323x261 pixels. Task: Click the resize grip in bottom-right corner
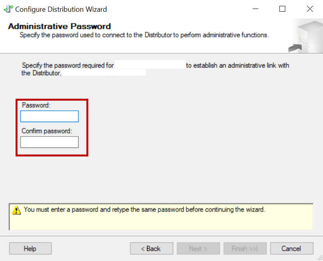[x=320, y=258]
